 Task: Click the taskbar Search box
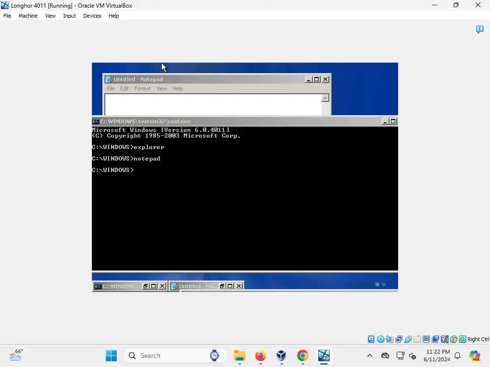[x=175, y=356]
